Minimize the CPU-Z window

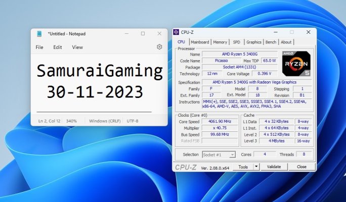275,32
